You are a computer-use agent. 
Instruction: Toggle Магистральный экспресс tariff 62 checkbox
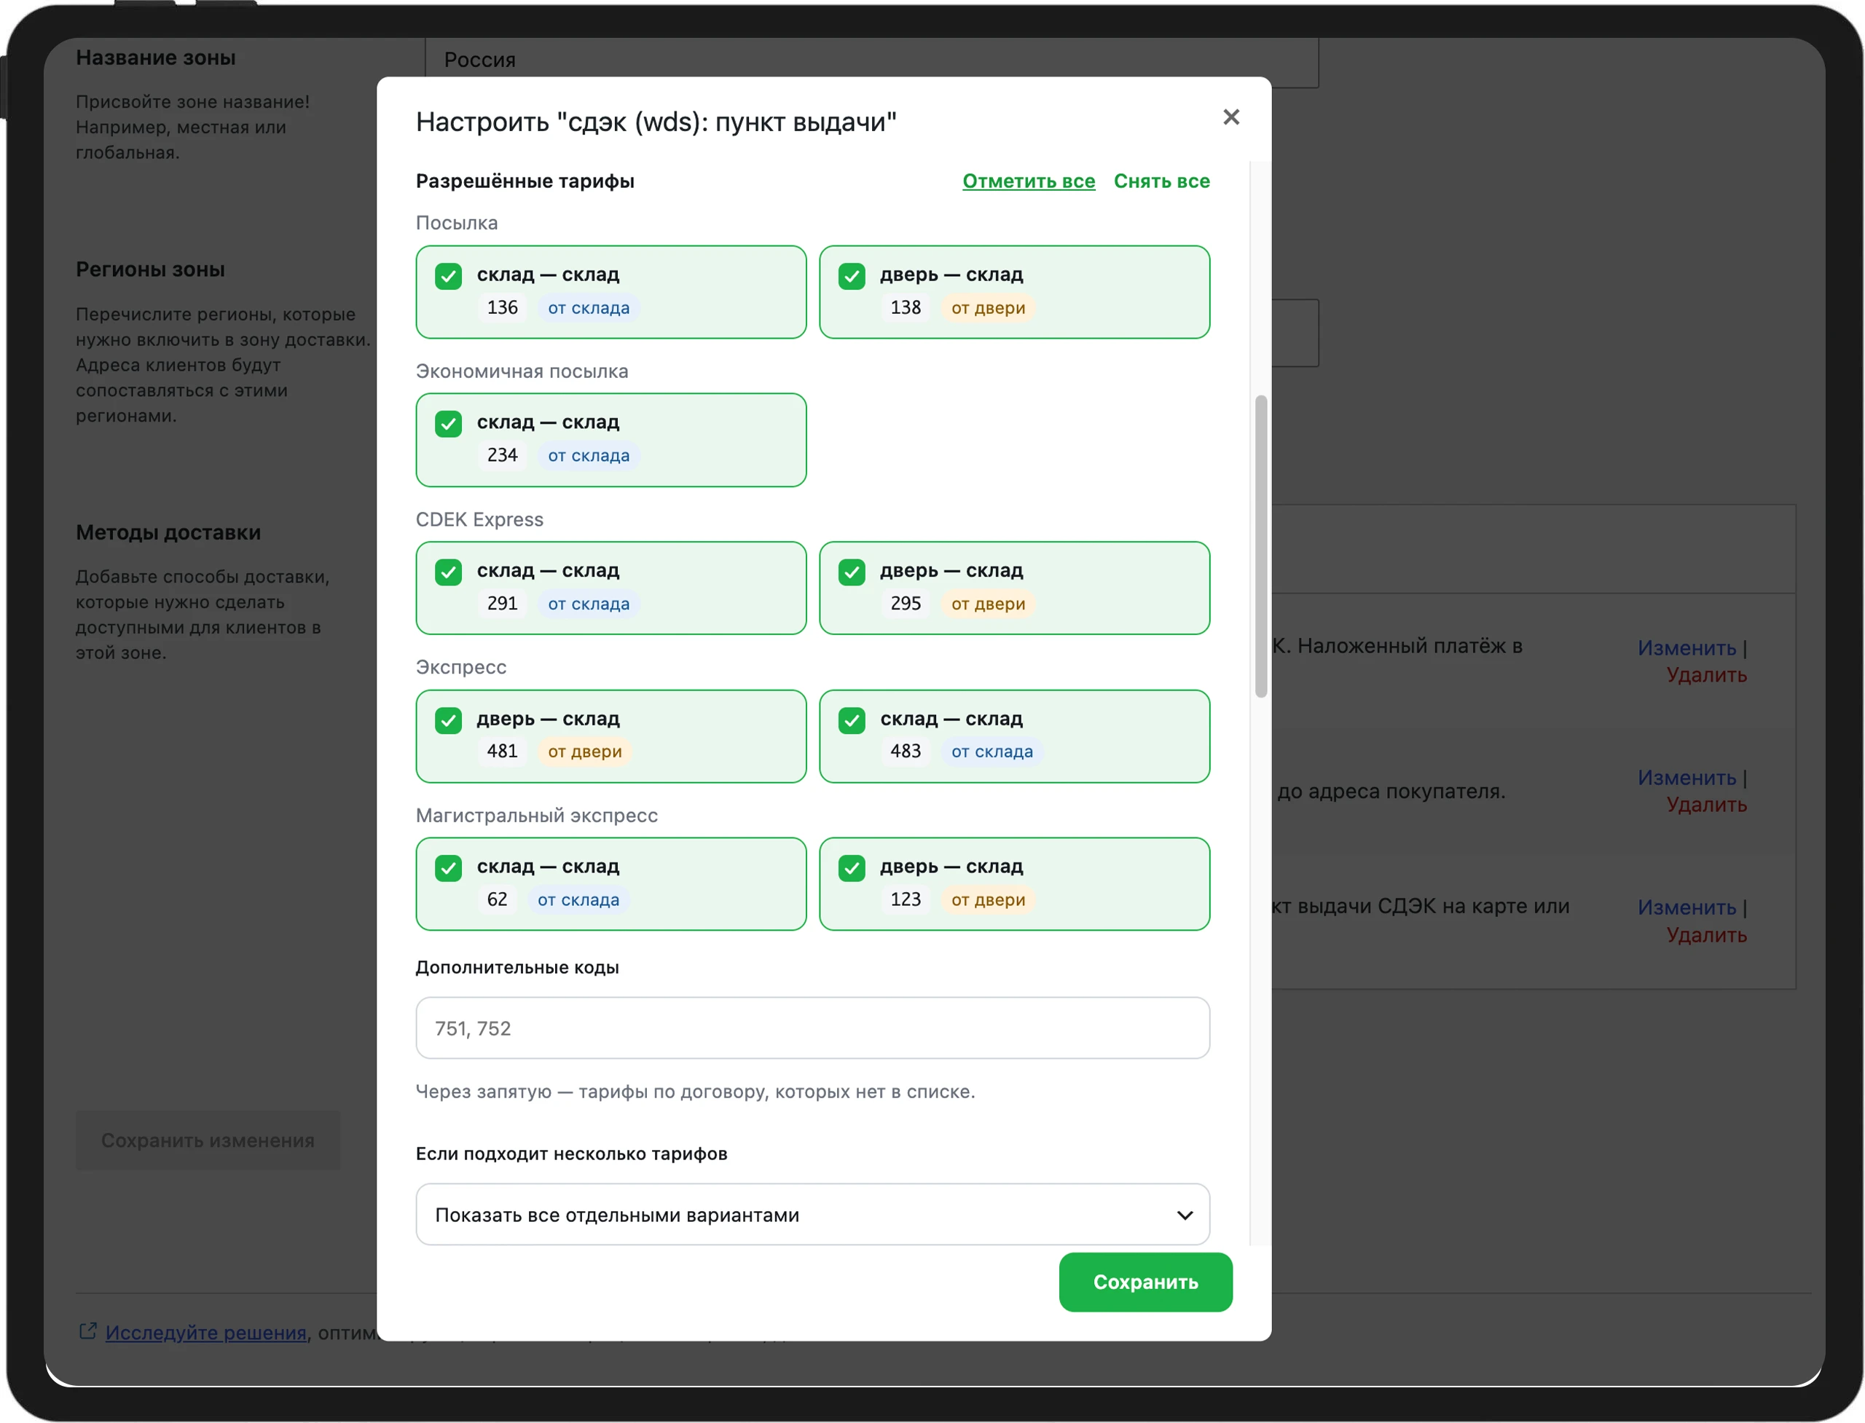[448, 868]
